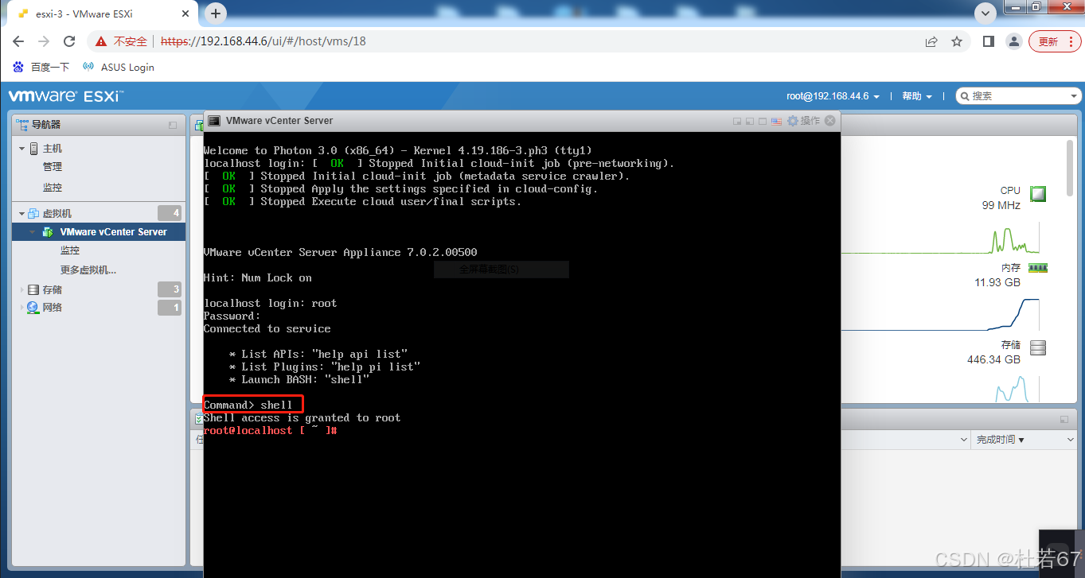The image size is (1085, 578).
Task: Collapse the 主机 tree node
Action: point(22,149)
